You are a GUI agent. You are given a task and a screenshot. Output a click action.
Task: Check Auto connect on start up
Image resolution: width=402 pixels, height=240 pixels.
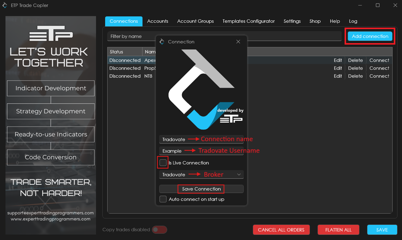click(x=163, y=199)
